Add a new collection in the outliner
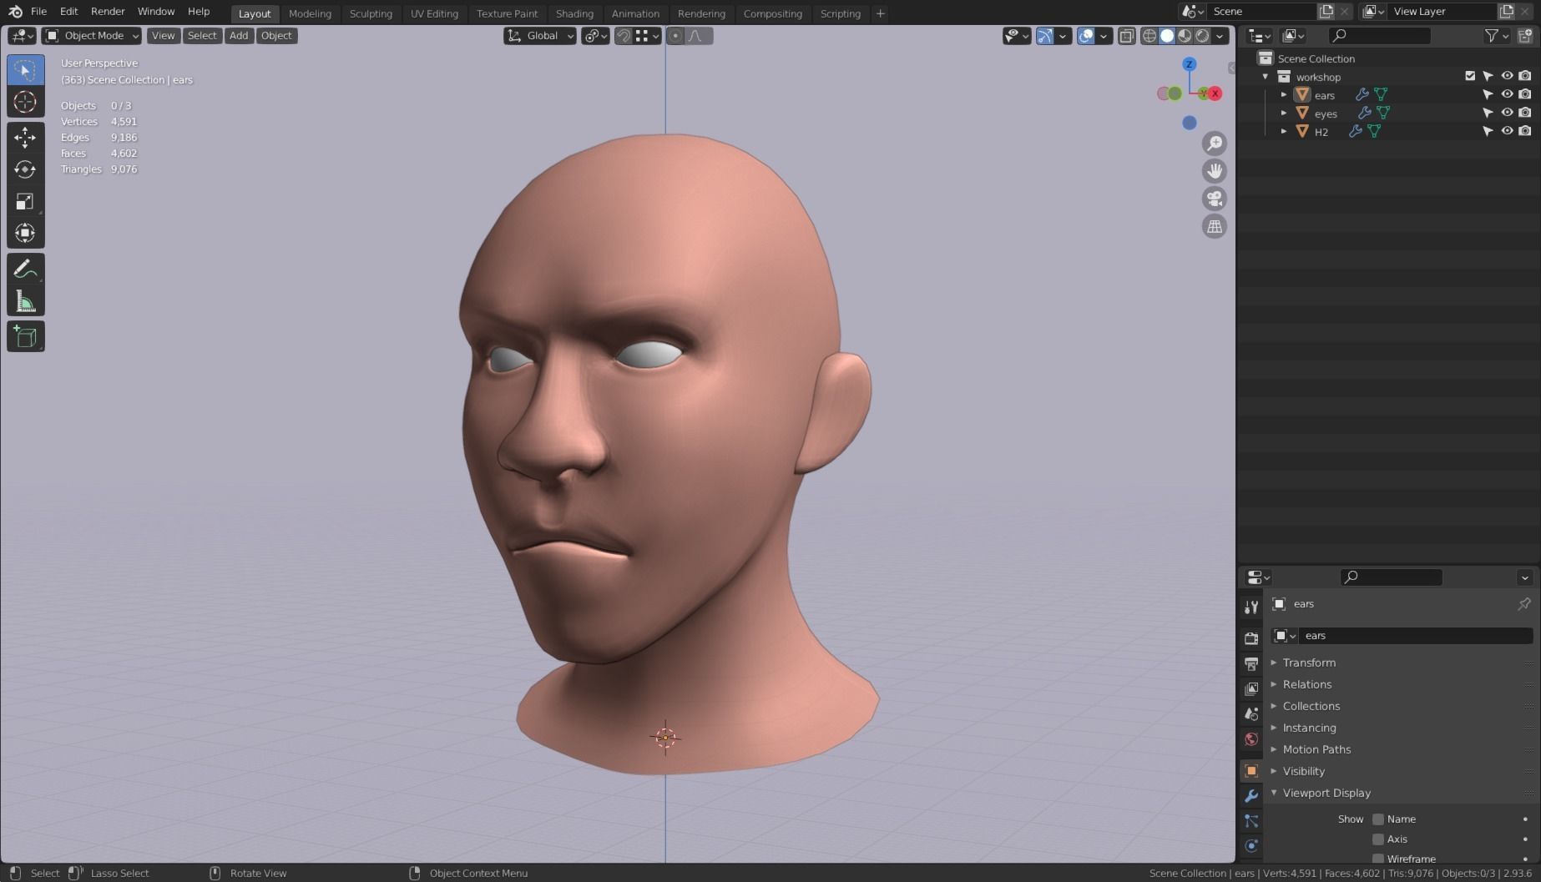The height and width of the screenshot is (882, 1541). 1525,36
